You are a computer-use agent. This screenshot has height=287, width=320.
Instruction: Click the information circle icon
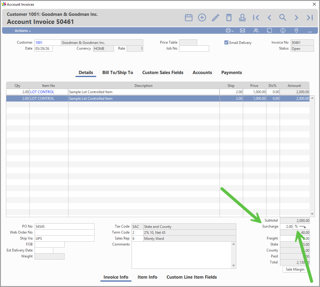(x=283, y=31)
